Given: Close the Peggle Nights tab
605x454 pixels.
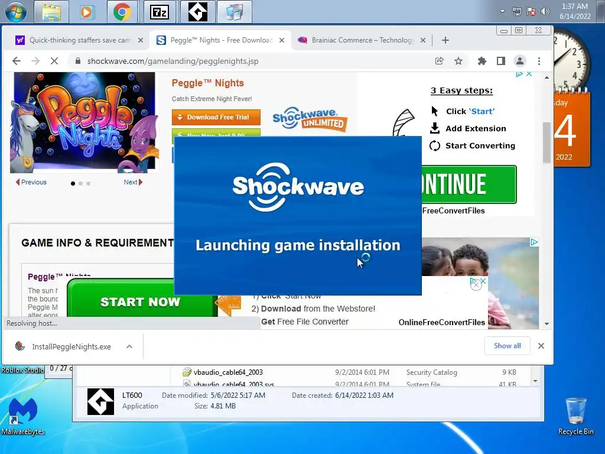Looking at the screenshot, I should pos(282,40).
